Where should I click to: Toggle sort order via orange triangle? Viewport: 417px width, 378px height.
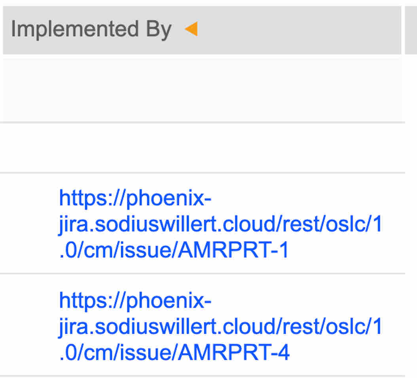191,29
